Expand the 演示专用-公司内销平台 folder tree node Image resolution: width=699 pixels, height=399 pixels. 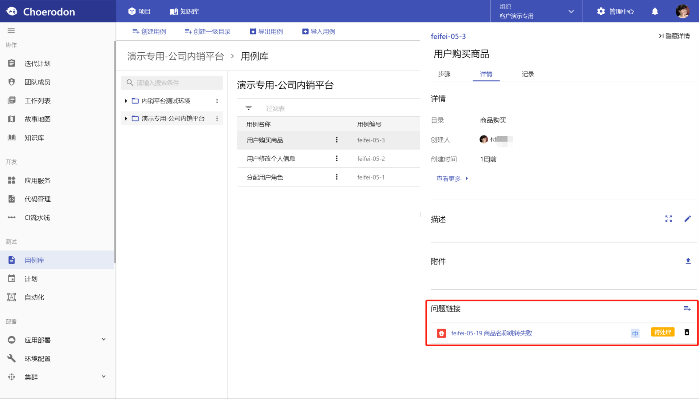(126, 118)
